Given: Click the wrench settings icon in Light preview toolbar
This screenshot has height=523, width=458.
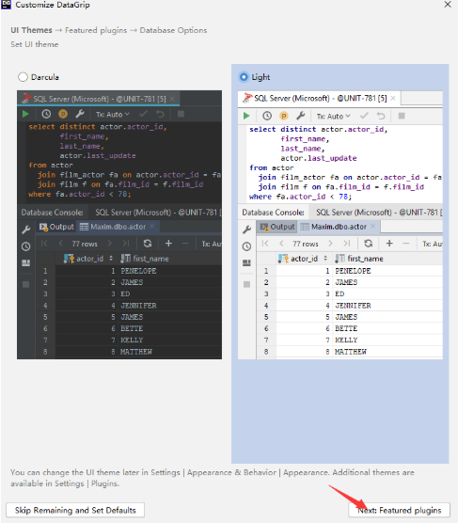Looking at the screenshot, I should click(301, 116).
